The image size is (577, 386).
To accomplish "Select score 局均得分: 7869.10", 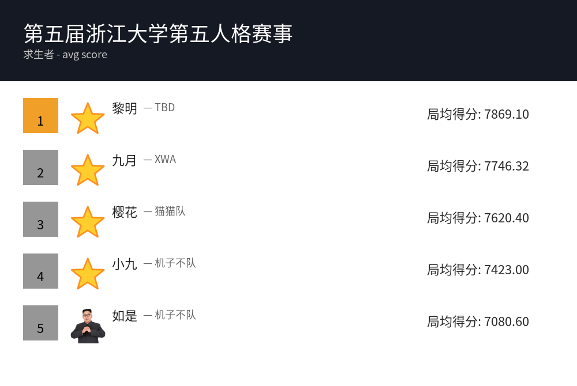I will 478,114.
